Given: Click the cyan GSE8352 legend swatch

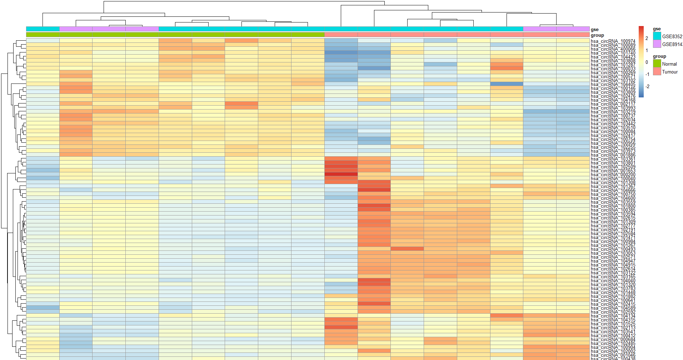Looking at the screenshot, I should coord(657,36).
